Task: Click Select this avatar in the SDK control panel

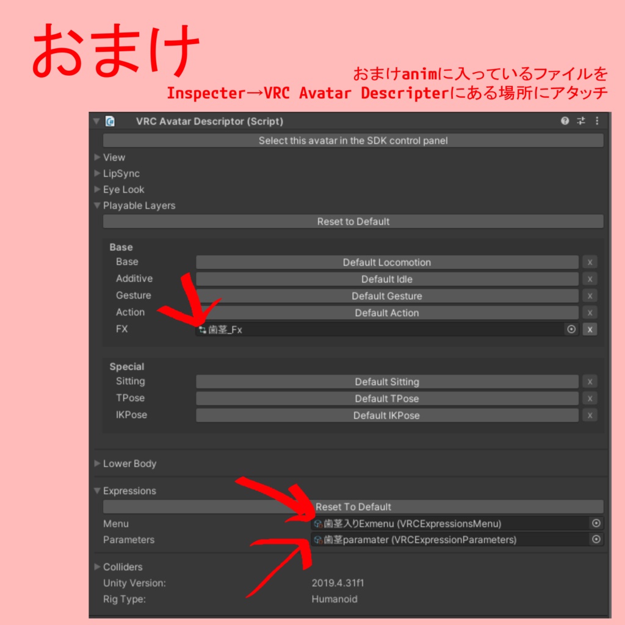Action: pyautogui.click(x=353, y=140)
